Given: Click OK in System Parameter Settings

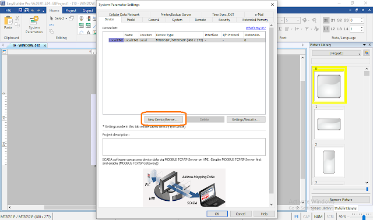Looking at the screenshot, I should (x=217, y=214).
